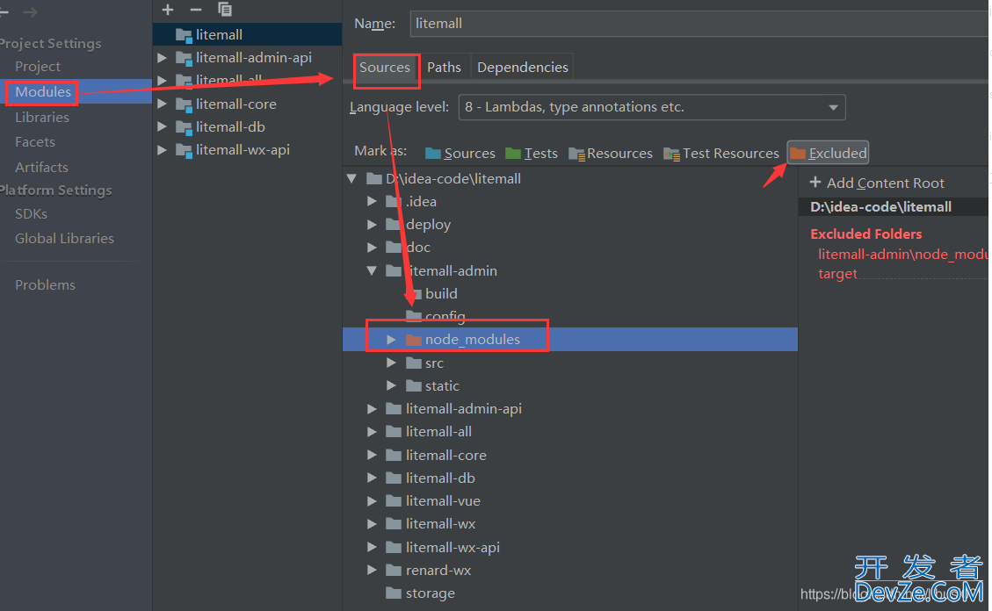Open Global Libraries settings item
This screenshot has height=611, width=992.
[64, 239]
